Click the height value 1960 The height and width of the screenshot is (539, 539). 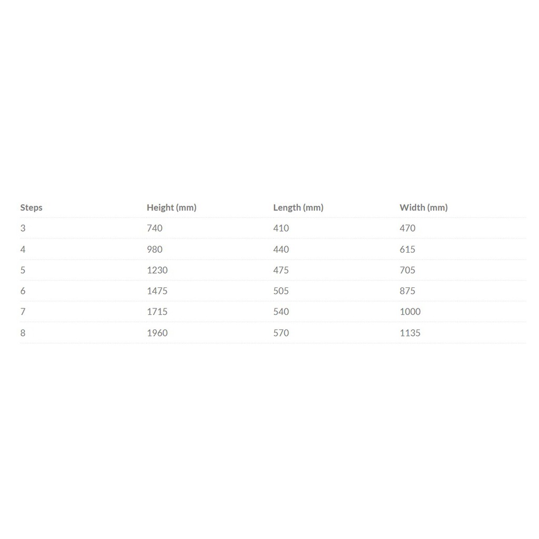[157, 333]
